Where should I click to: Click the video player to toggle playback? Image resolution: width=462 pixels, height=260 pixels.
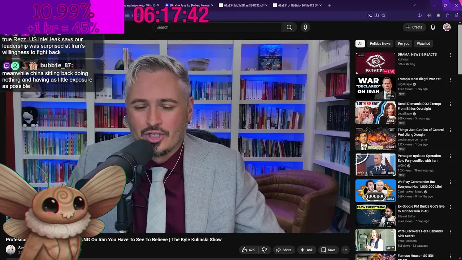pos(178,136)
